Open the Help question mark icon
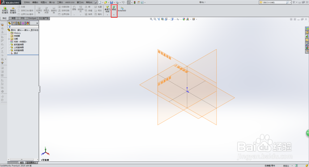This screenshot has width=309, height=167. pyautogui.click(x=294, y=2)
